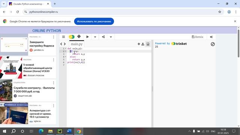Click the Doosan machining center ad thumbnail
The height and width of the screenshot is (135, 240).
pos(11,67)
